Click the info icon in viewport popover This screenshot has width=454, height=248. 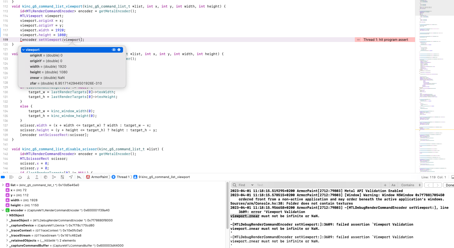119,50
